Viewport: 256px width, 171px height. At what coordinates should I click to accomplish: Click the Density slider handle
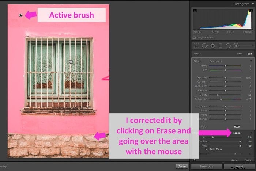235,154
